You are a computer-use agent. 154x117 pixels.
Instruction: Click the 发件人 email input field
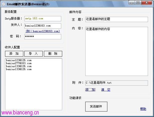point(43,26)
